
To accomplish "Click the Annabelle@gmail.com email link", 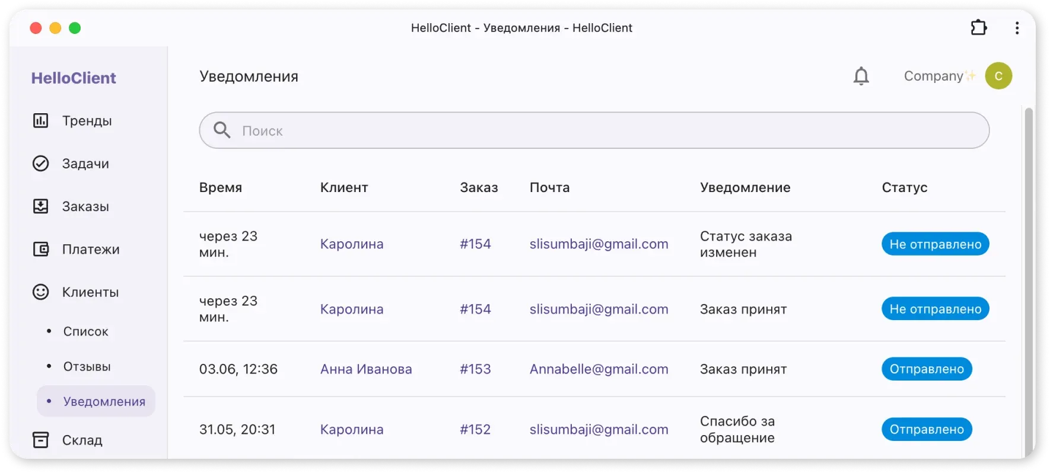I will 599,369.
